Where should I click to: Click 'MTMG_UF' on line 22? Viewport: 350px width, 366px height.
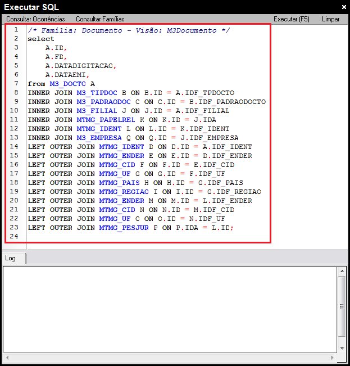[115, 219]
